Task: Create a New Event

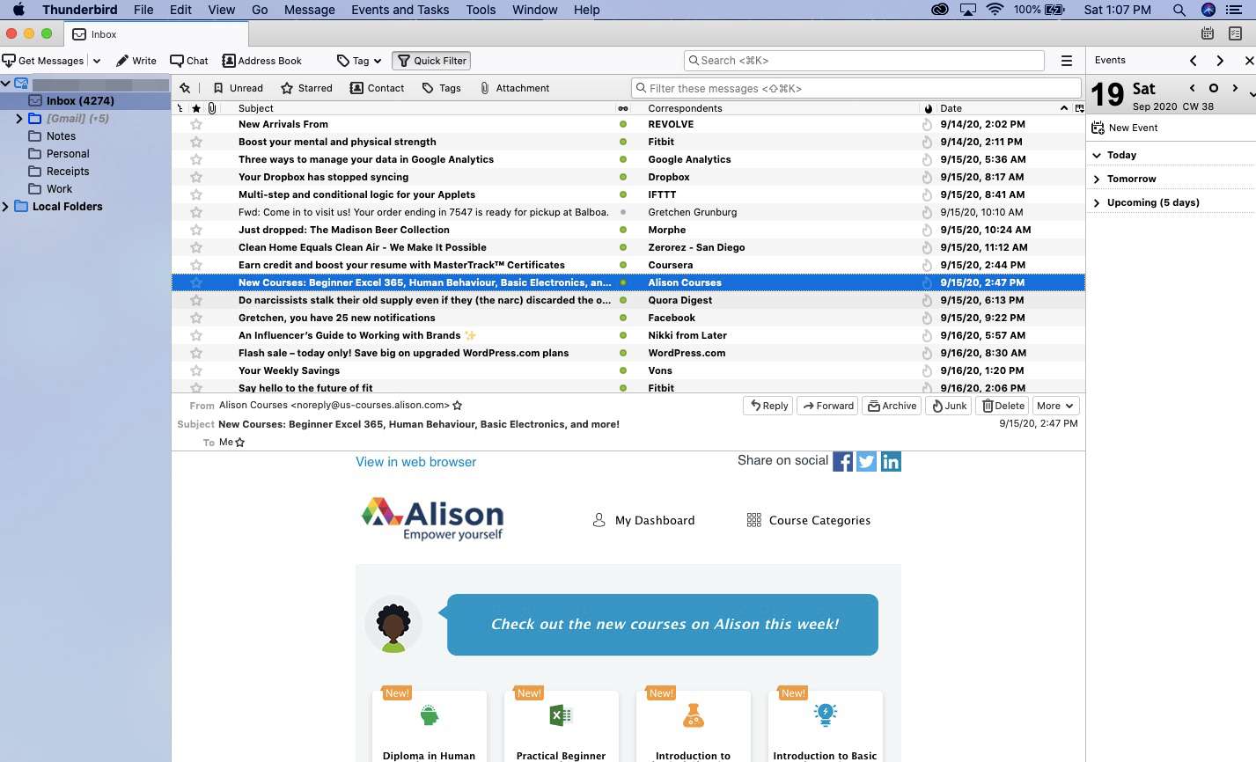Action: pos(1125,128)
